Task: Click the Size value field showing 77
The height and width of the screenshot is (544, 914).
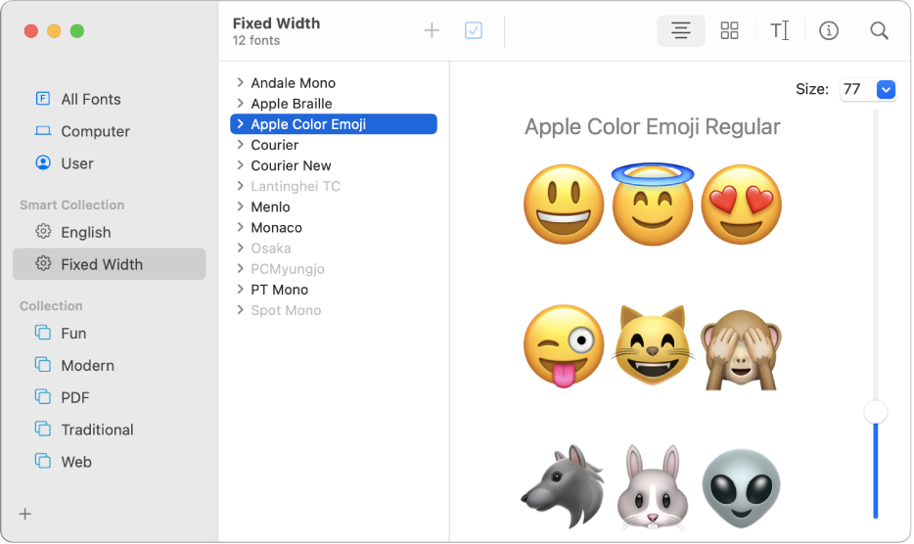Action: (857, 89)
